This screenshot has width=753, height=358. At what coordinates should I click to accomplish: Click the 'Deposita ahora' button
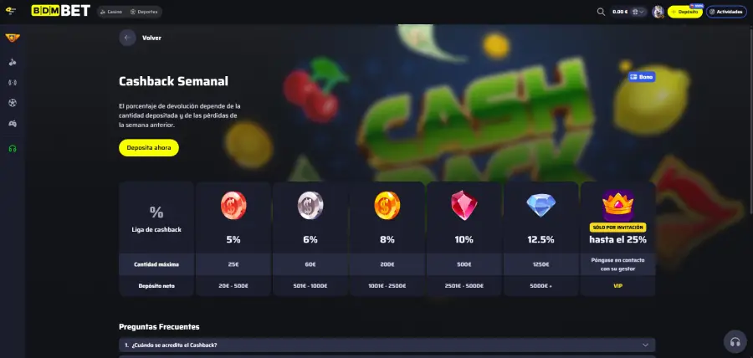(149, 148)
